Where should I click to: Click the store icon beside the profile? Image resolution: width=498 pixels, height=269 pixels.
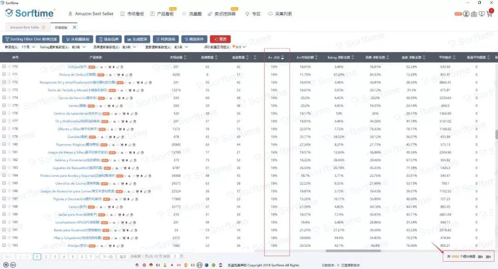pyautogui.click(x=474, y=14)
